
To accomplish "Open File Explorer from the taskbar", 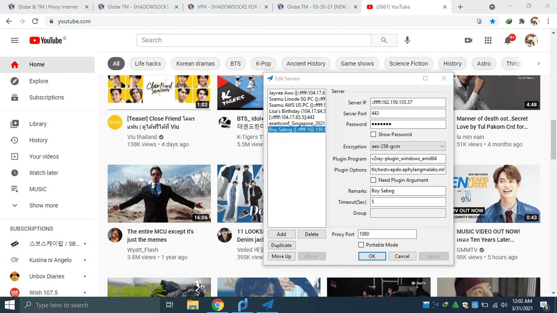I will (192, 305).
